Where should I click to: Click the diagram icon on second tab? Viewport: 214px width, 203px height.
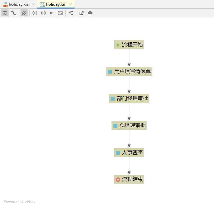(42, 4)
